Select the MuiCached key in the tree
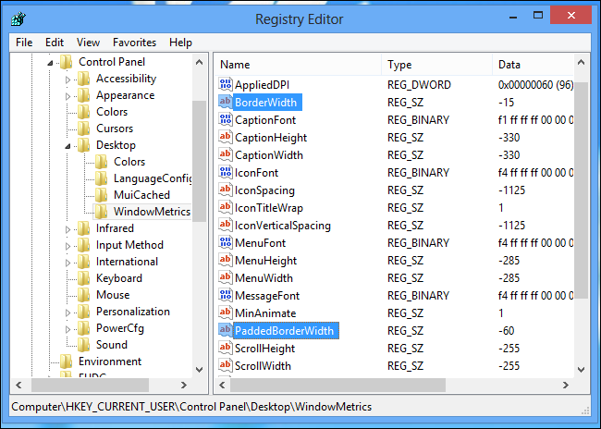 (141, 195)
